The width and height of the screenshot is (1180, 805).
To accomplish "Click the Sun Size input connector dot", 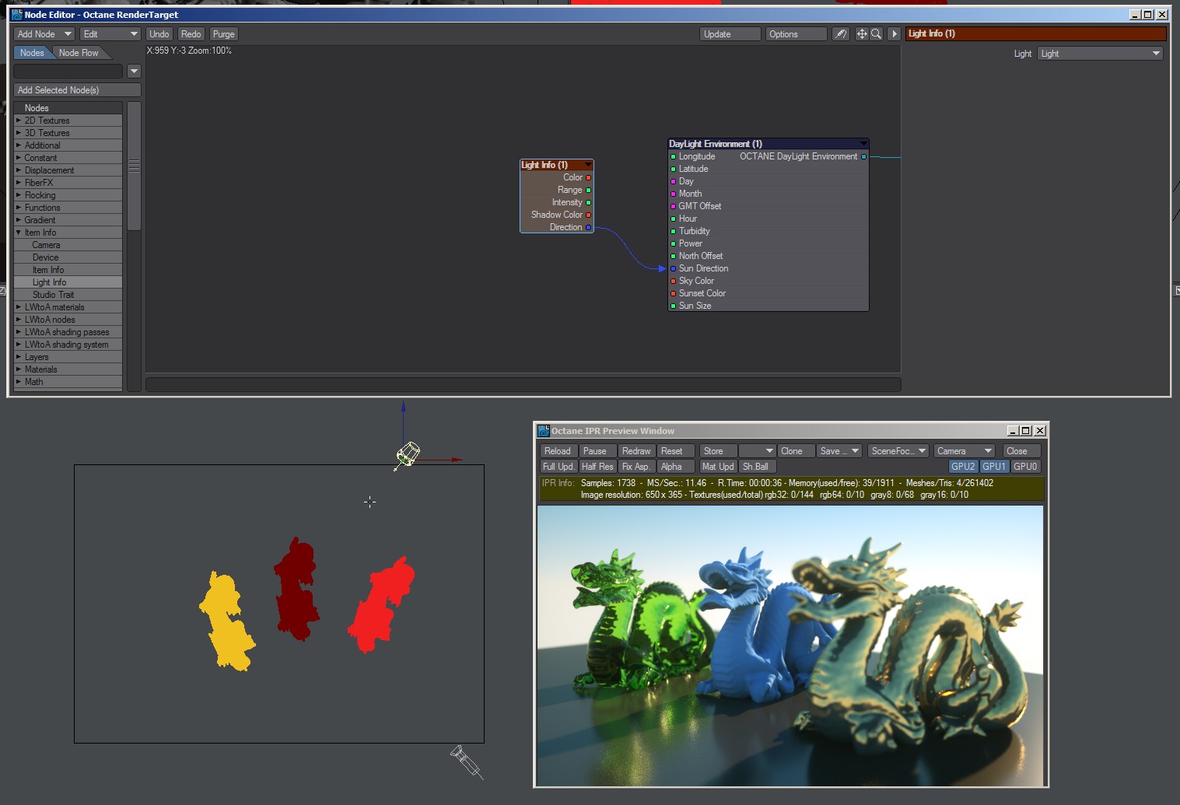I will click(x=673, y=306).
